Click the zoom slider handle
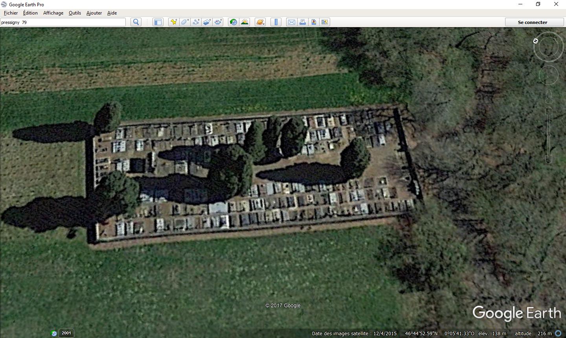Image resolution: width=566 pixels, height=338 pixels. pos(549,135)
